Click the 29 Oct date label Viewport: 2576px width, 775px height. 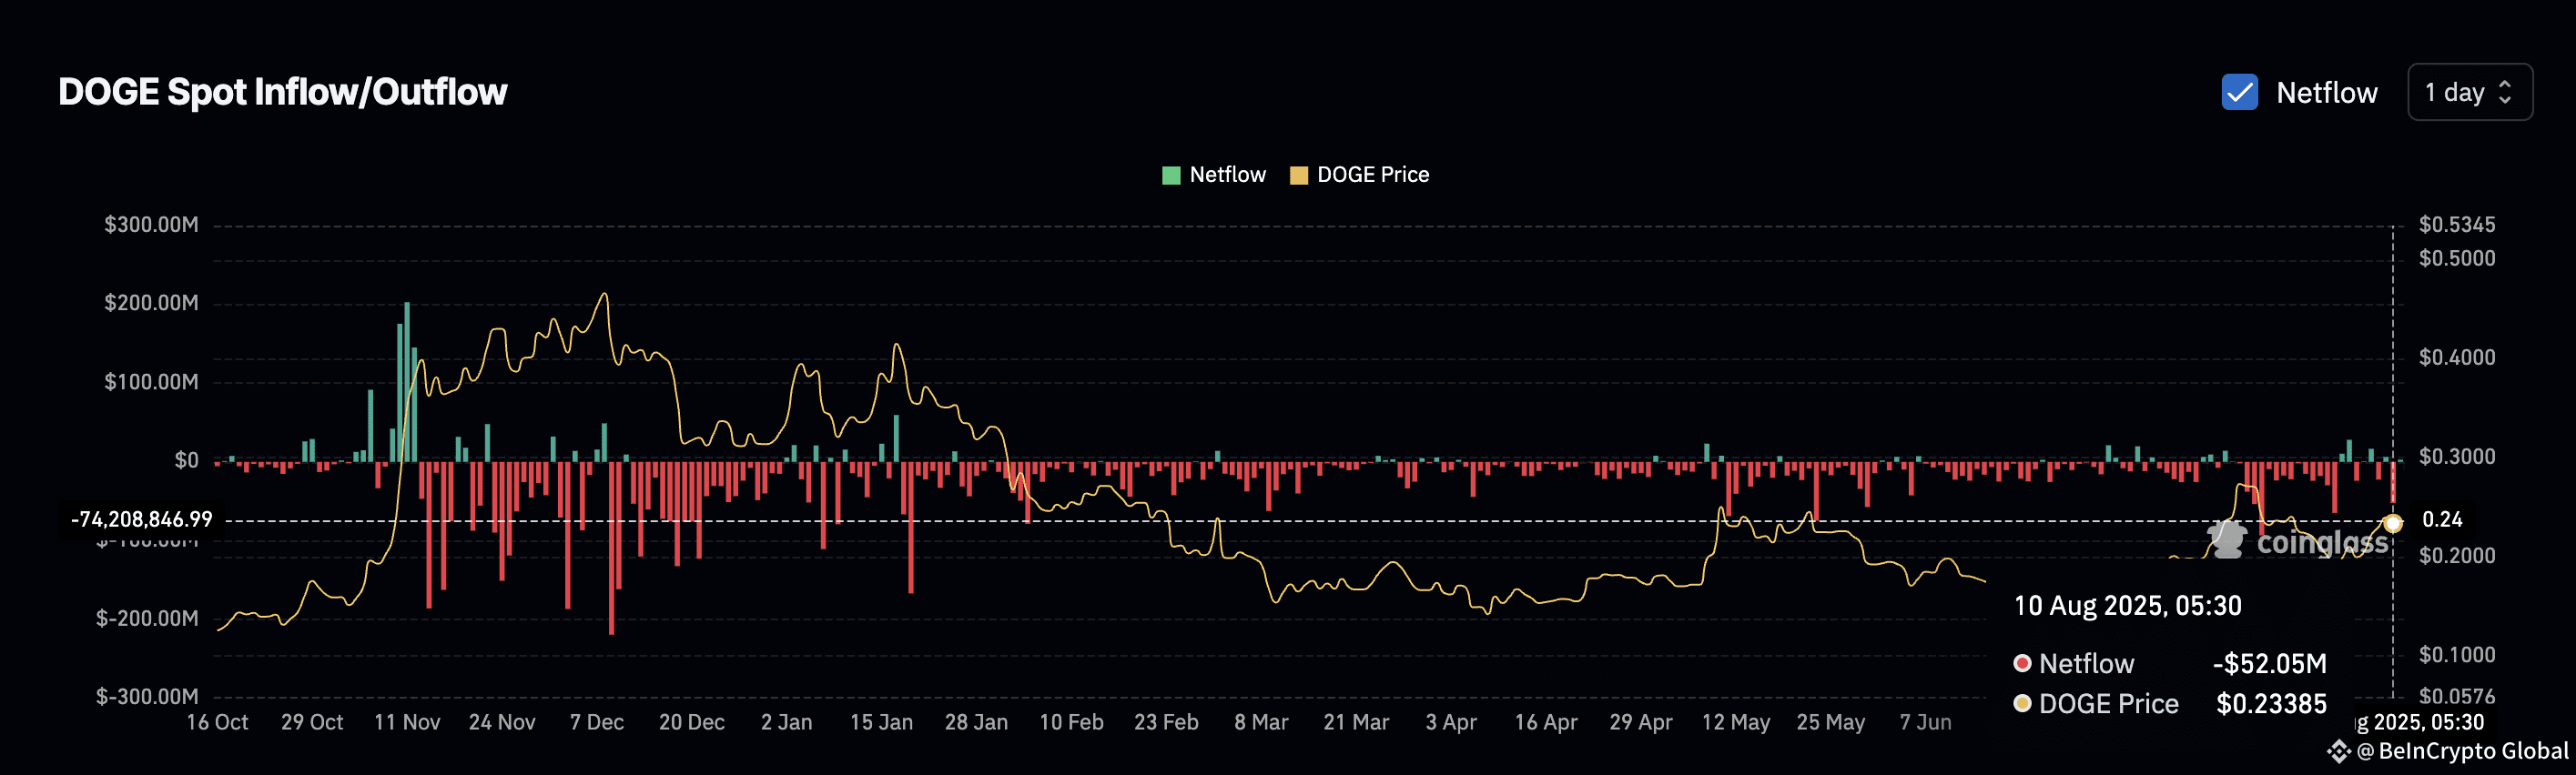[x=312, y=722]
